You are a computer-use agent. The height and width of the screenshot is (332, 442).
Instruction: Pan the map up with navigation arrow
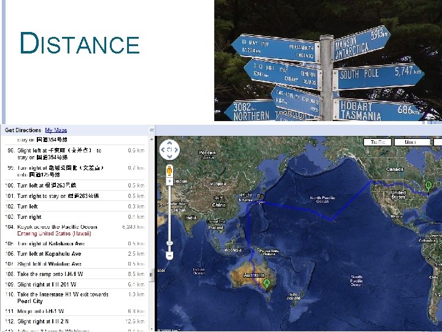169,143
